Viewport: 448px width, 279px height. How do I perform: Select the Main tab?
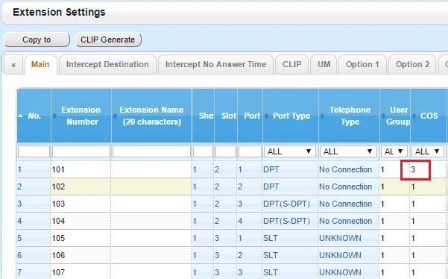pyautogui.click(x=40, y=64)
